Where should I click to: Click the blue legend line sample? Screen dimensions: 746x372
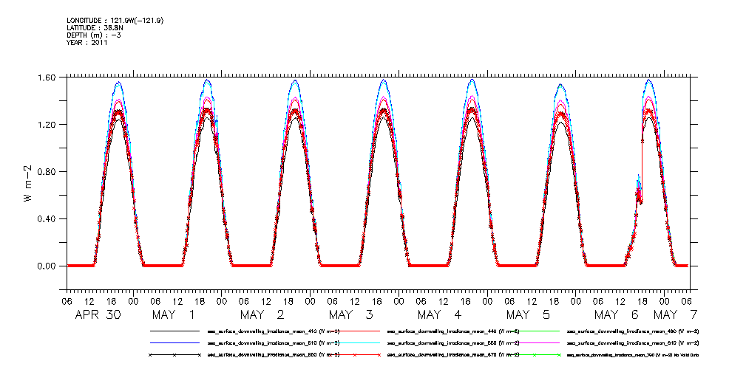(x=174, y=342)
